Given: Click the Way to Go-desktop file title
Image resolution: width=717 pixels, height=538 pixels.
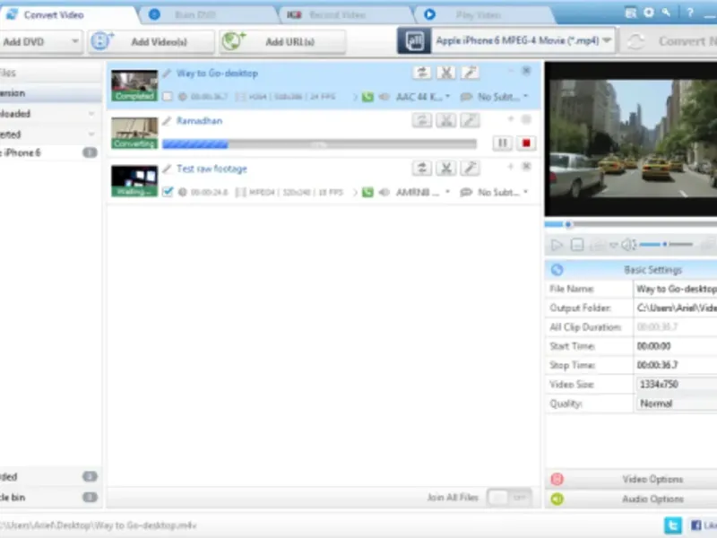Looking at the screenshot, I should pyautogui.click(x=217, y=73).
